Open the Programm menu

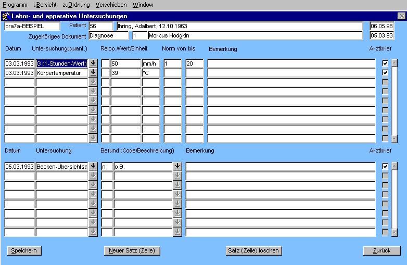click(15, 5)
